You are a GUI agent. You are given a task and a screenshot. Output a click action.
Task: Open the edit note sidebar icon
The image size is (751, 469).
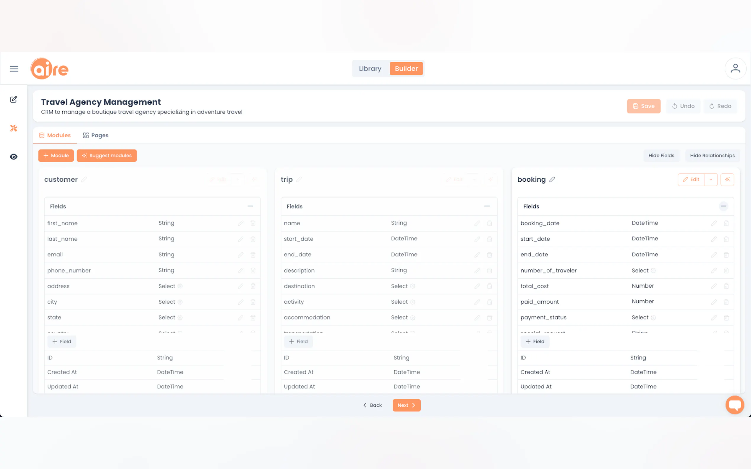tap(13, 100)
